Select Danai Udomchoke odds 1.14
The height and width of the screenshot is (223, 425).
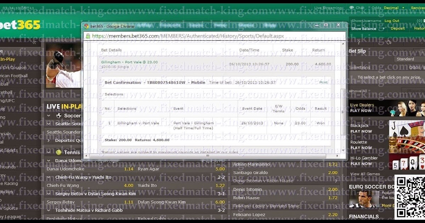pyautogui.click(x=129, y=169)
